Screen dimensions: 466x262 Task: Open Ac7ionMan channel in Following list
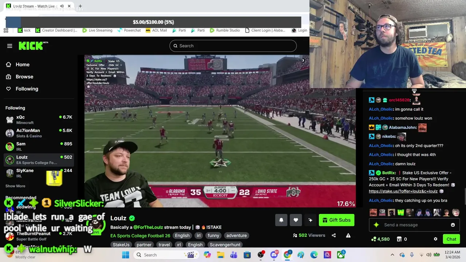39,133
